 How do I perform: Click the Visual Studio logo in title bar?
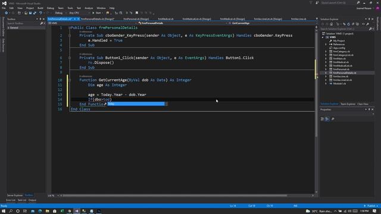tap(4, 3)
